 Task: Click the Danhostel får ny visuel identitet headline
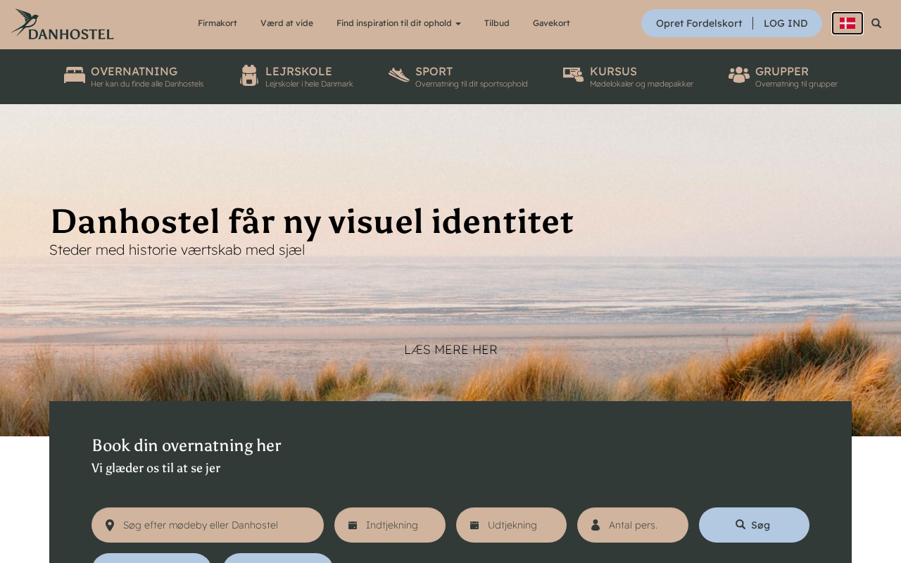pos(312,221)
